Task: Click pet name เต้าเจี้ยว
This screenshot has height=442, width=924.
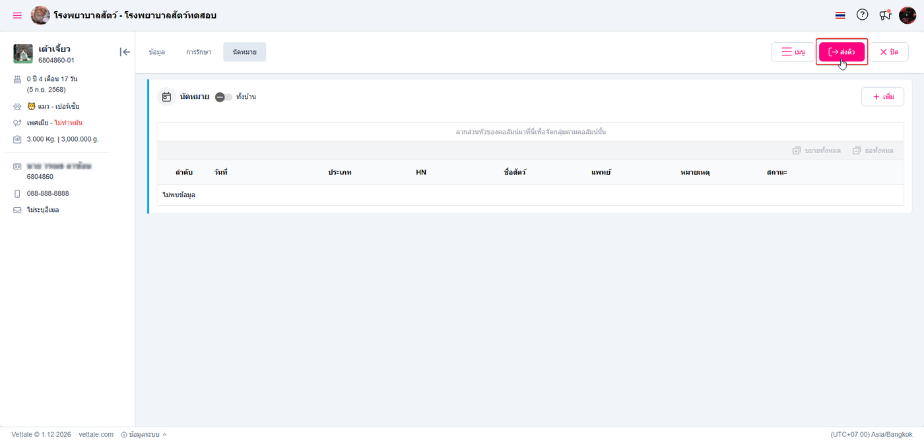Action: pos(54,49)
